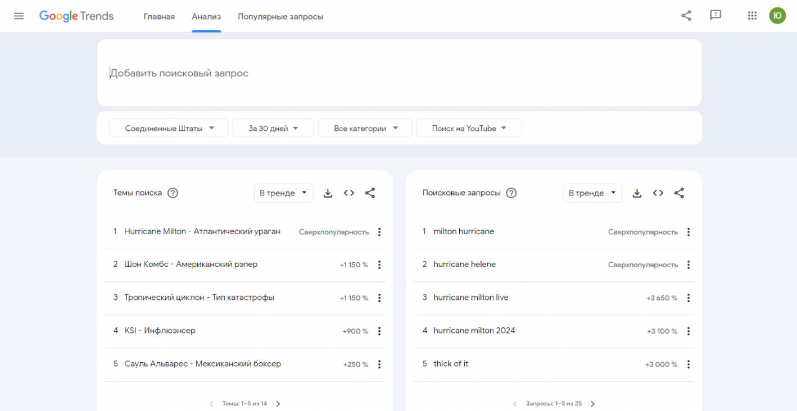797x411 pixels.
Task: Open Сауль Альварес - Мексиканский боксер topic
Action: (203, 364)
